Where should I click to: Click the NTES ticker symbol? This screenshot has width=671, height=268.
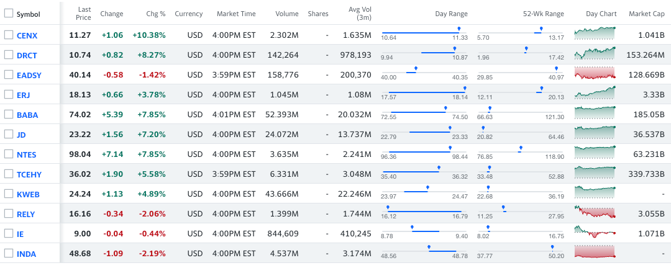pos(27,154)
